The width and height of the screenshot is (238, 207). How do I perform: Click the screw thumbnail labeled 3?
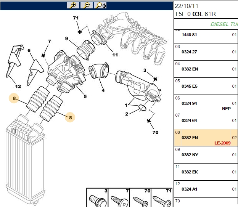pyautogui.click(x=97, y=198)
